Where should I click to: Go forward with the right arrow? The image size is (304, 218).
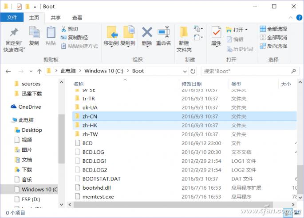click(21, 72)
